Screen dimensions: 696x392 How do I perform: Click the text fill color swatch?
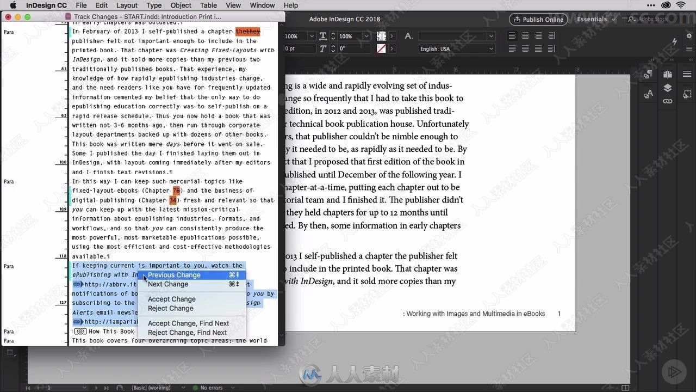[x=381, y=36]
